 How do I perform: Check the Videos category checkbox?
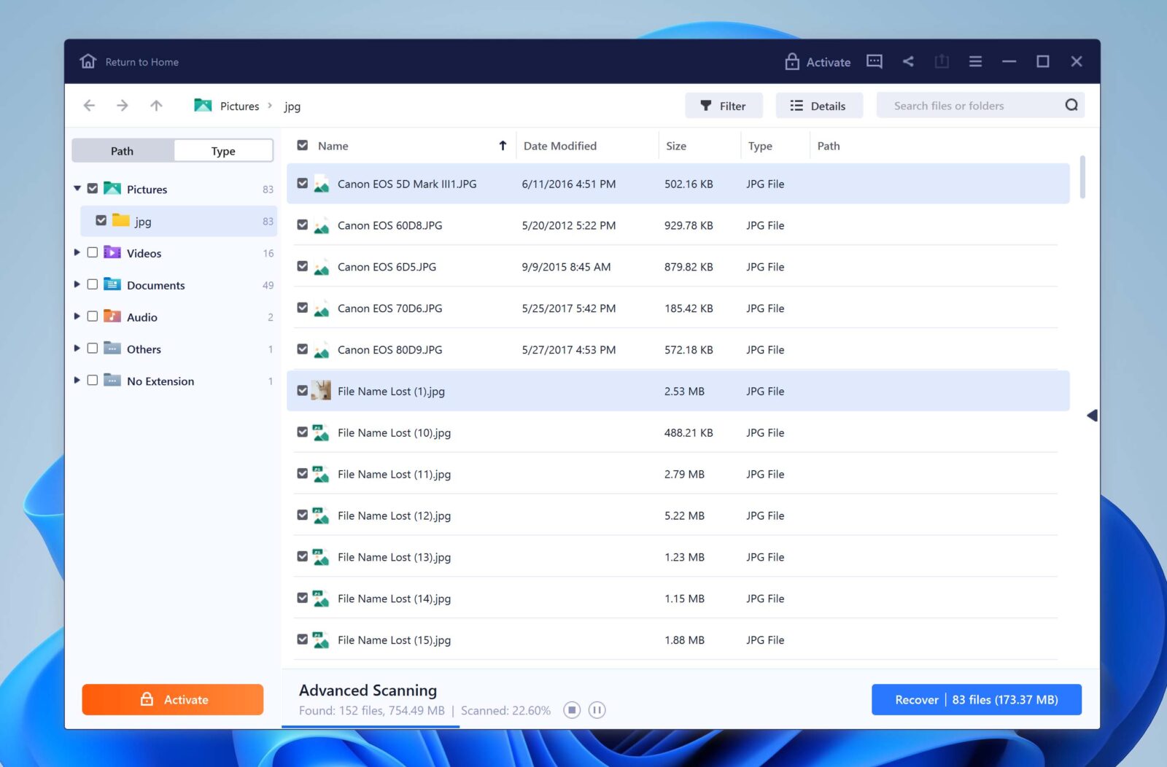pyautogui.click(x=93, y=252)
